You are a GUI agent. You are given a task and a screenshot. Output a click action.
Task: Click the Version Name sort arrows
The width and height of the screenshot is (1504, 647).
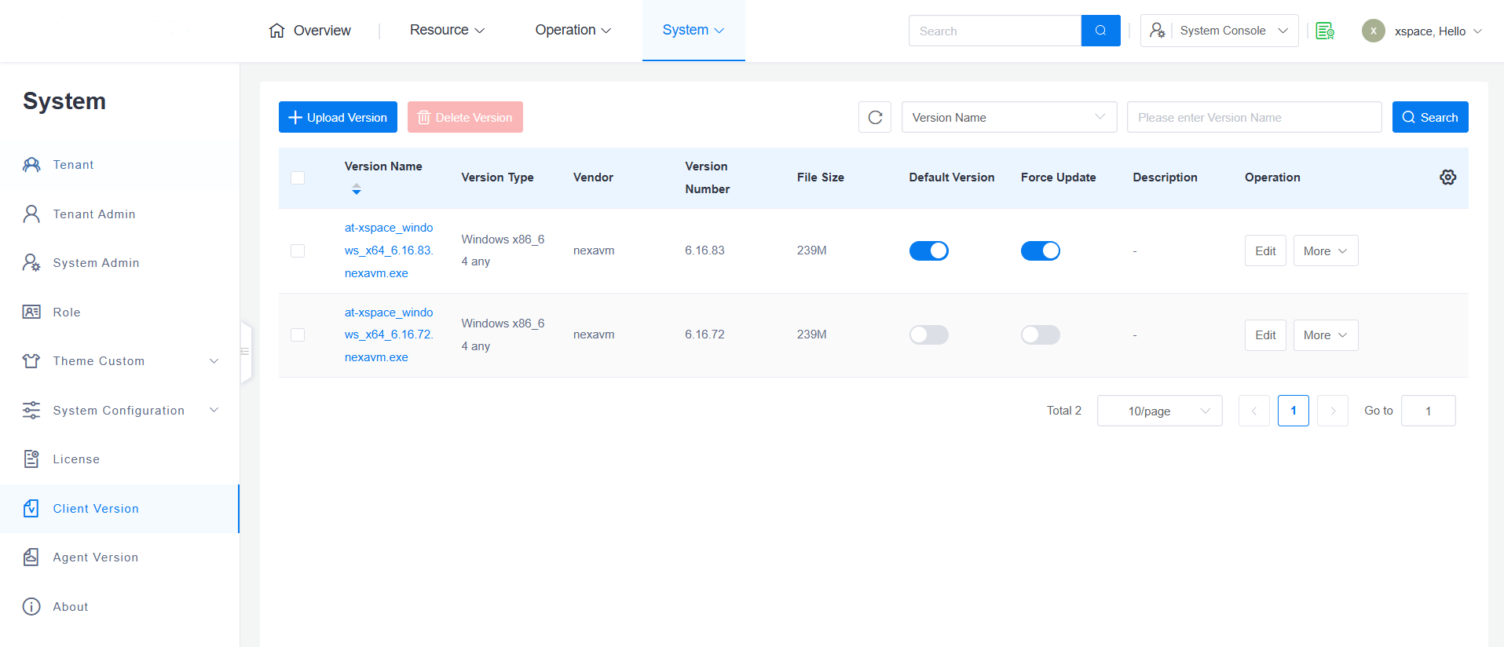click(357, 189)
